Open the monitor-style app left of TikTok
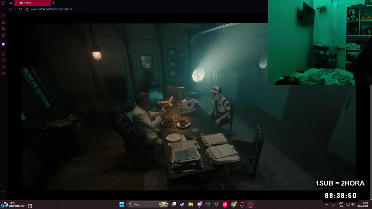The image size is (372, 209). pyautogui.click(x=208, y=204)
